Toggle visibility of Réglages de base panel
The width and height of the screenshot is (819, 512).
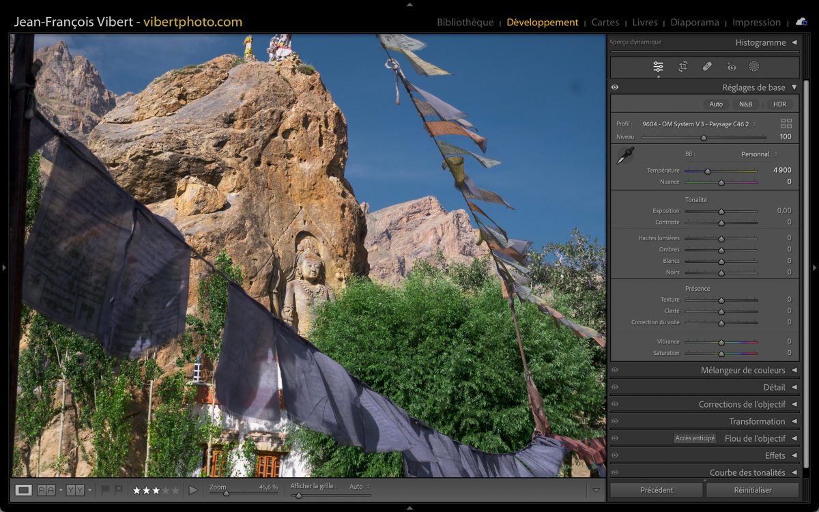coord(615,87)
